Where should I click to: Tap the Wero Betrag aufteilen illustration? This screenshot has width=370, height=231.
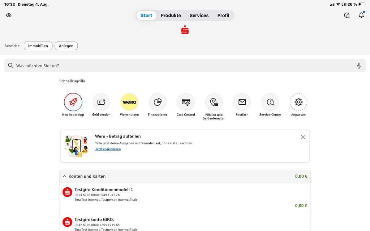point(77,146)
